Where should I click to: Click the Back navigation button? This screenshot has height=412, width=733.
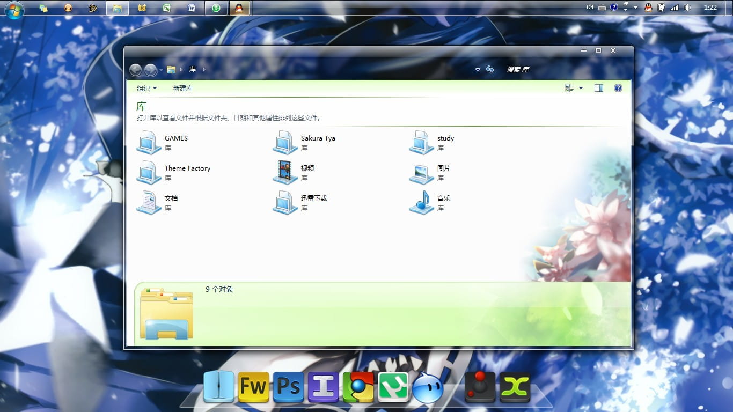135,70
